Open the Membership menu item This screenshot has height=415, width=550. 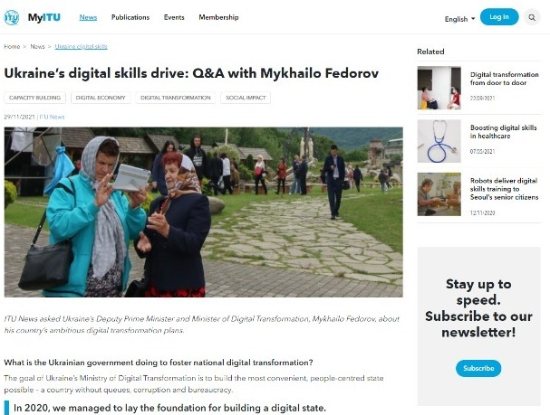pyautogui.click(x=218, y=17)
